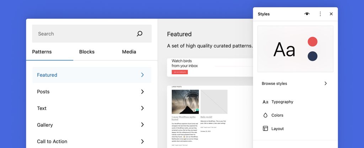
Task: Expand the Posts row chevron
Action: (143, 92)
